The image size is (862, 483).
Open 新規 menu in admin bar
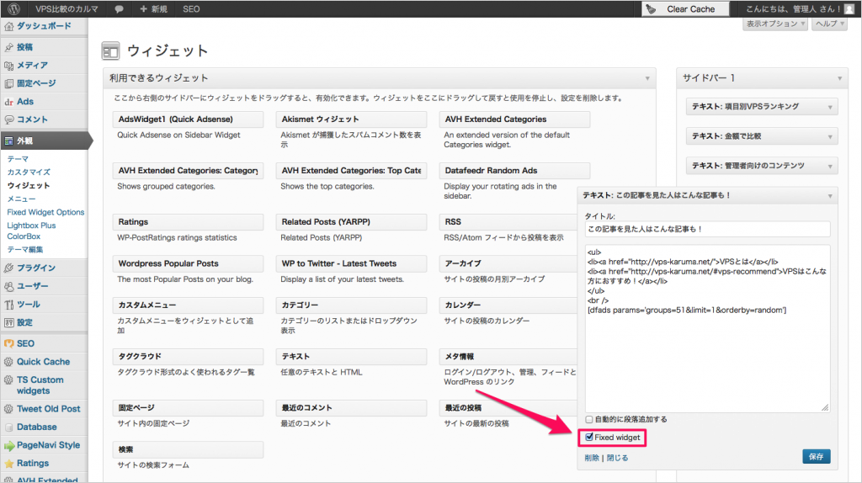[154, 8]
